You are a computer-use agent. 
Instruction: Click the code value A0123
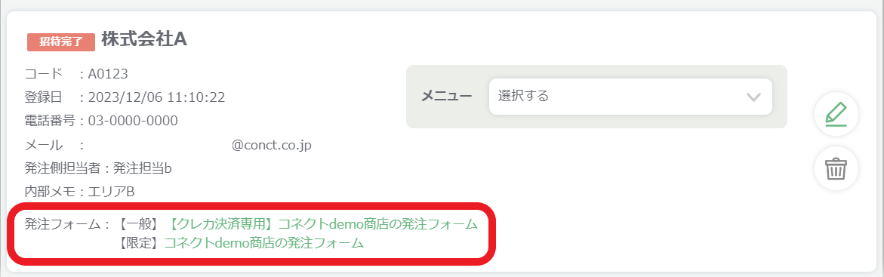point(108,74)
